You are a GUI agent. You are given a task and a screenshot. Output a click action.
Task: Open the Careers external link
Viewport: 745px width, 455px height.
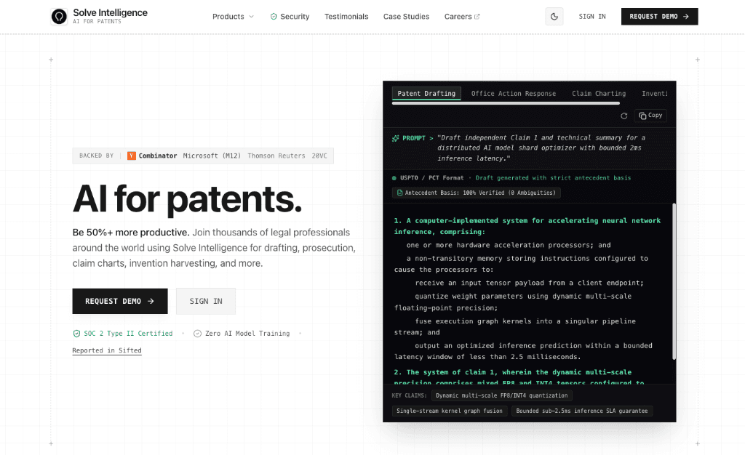point(462,17)
